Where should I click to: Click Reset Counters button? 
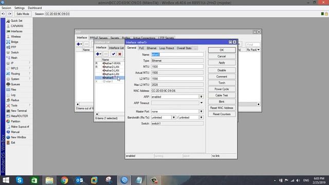pos(222,114)
